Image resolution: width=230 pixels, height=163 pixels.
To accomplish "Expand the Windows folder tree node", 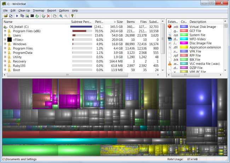I will [x=5, y=44].
